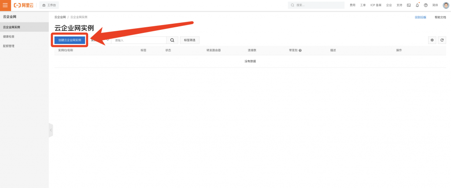The width and height of the screenshot is (451, 188).
Task: Open the notifications bell
Action: coord(418,5)
